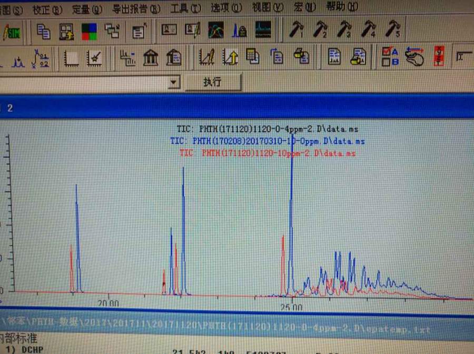
Task: Click the empty axes plot icon
Action: (x=71, y=58)
